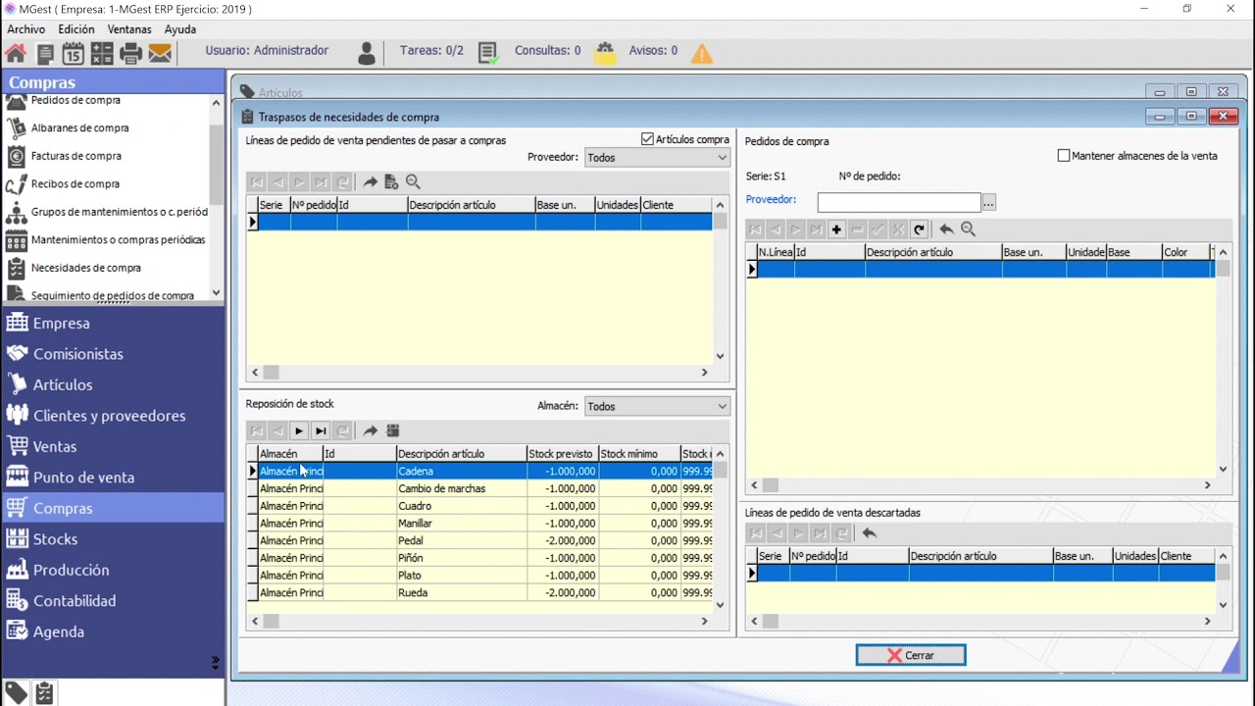Expand the sidebar chevron below Agenda

216,664
